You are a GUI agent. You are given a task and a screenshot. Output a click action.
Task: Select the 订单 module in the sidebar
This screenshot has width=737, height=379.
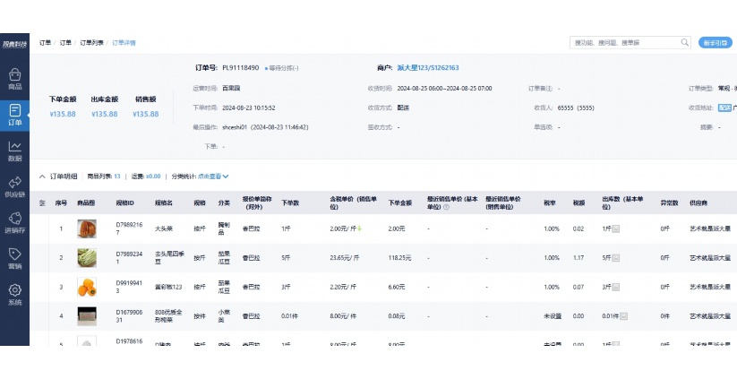(x=14, y=116)
